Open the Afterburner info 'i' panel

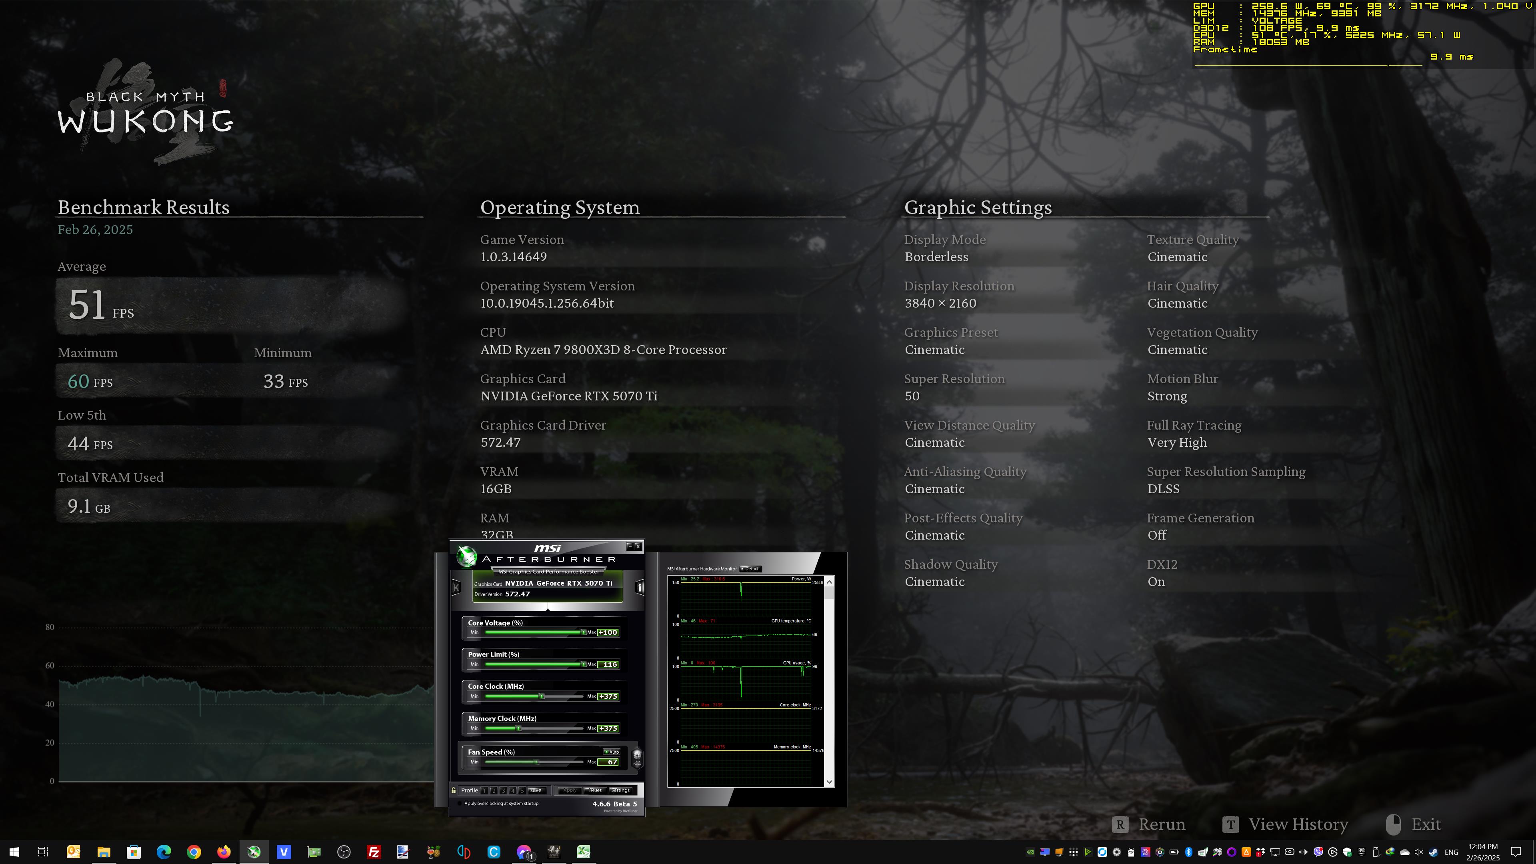click(x=640, y=587)
